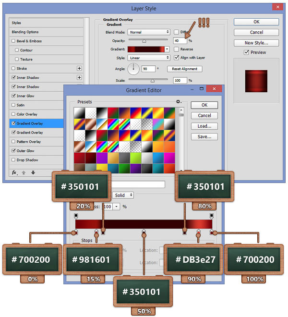The width and height of the screenshot is (288, 317).
Task: Select the highlighted Gradient Overlay row
Action: click(x=36, y=123)
